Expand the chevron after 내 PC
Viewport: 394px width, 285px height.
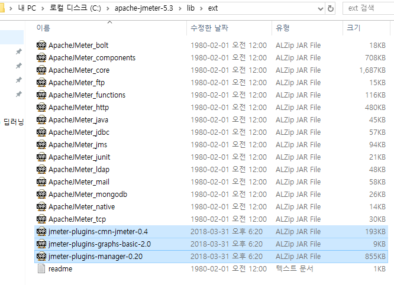[43, 8]
